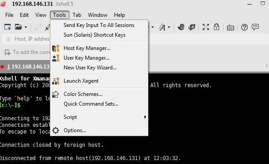
Task: Toggle Send Key Input To All Sessions
Action: [99, 25]
